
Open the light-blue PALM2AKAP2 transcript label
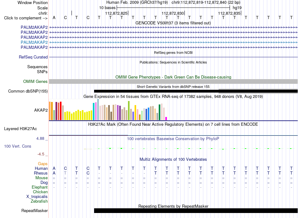coord(34,42)
